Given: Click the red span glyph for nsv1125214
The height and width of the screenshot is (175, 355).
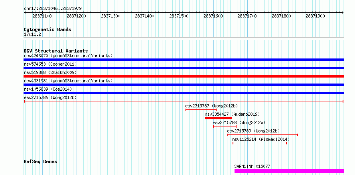Looking at the screenshot, I should pyautogui.click(x=260, y=143).
